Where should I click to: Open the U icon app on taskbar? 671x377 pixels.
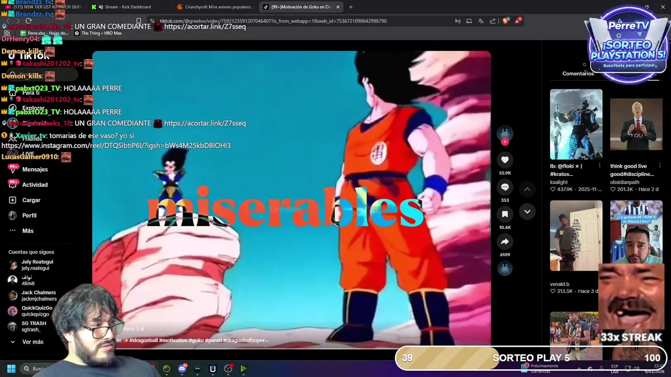[x=212, y=369]
